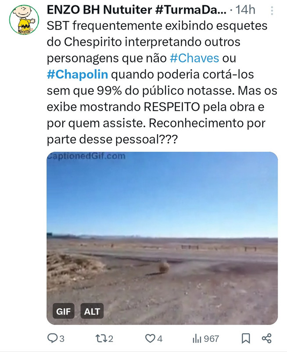
Task: Bookmark this tweet
Action: 246,338
